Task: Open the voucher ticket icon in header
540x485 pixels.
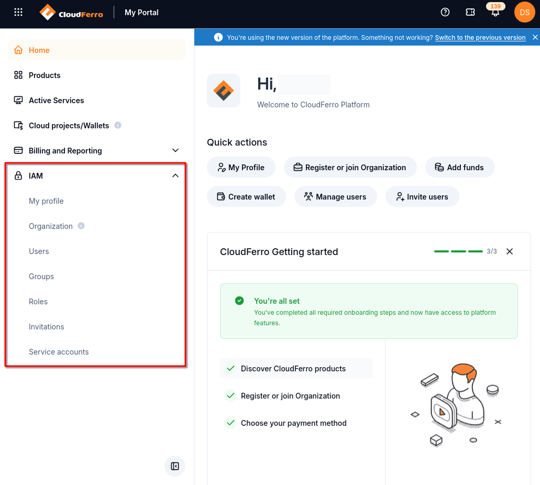Action: coord(470,13)
